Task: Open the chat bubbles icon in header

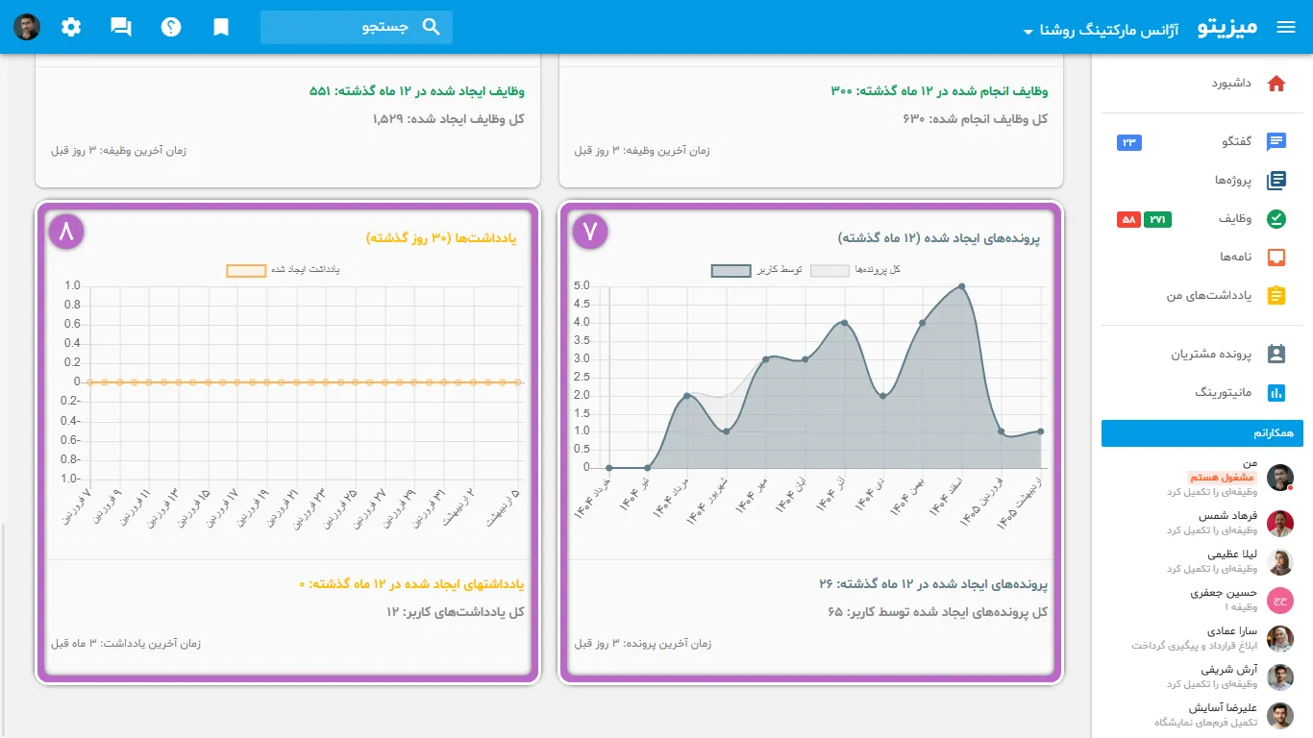Action: [x=121, y=27]
